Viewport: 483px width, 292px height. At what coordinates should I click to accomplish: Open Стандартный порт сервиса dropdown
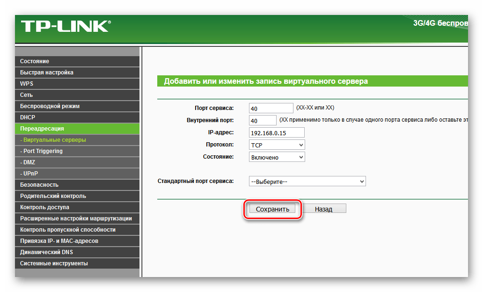tap(307, 181)
